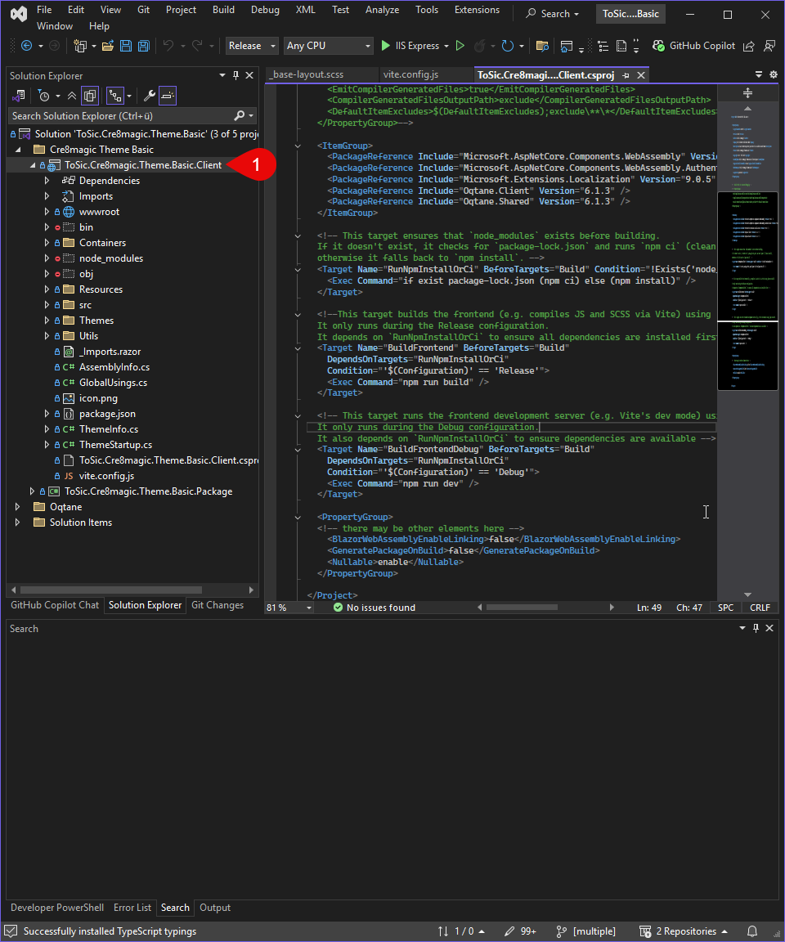Click Start Without Debugging outline play icon
This screenshot has height=942, width=785.
[x=460, y=46]
